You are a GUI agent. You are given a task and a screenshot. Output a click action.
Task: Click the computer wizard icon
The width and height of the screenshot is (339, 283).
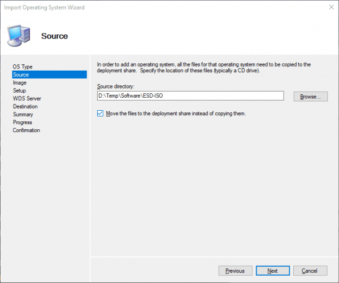coord(19,36)
